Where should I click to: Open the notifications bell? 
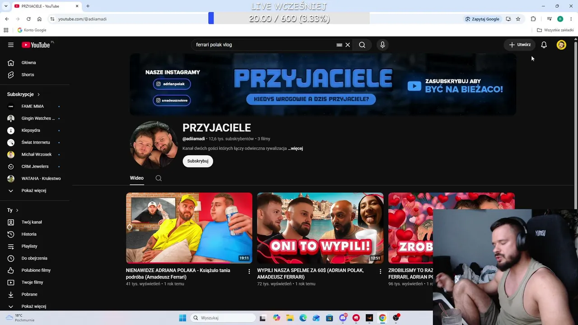point(544,45)
